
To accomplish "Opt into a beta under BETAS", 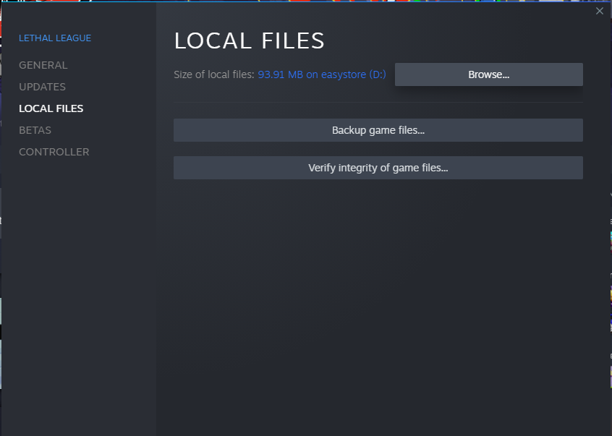I will [x=35, y=130].
